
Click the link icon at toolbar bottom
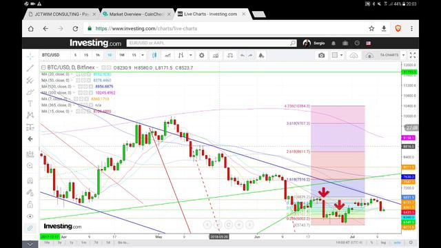click(x=30, y=228)
